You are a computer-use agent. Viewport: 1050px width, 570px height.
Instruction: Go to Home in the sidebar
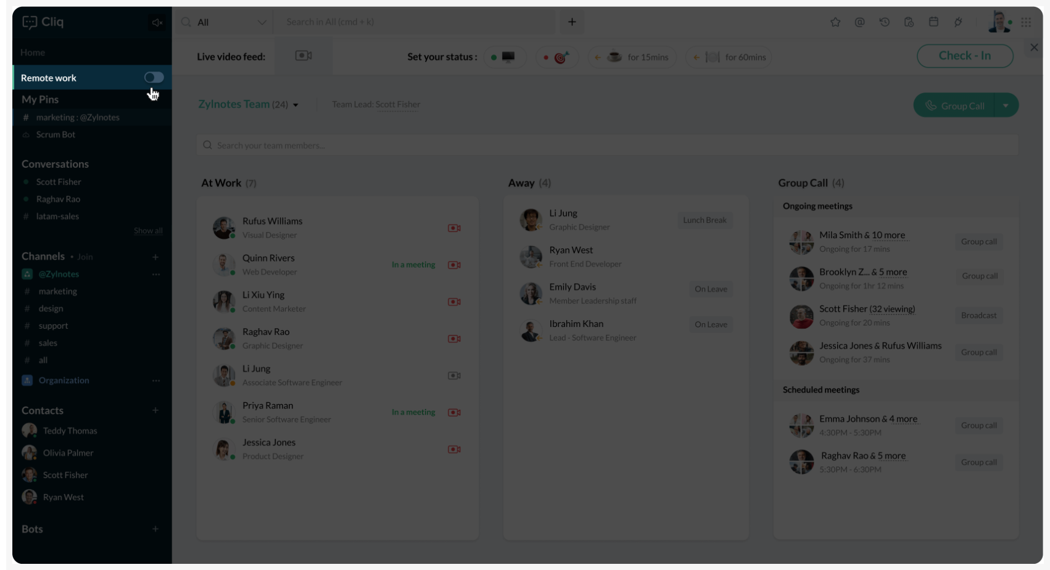tap(33, 52)
